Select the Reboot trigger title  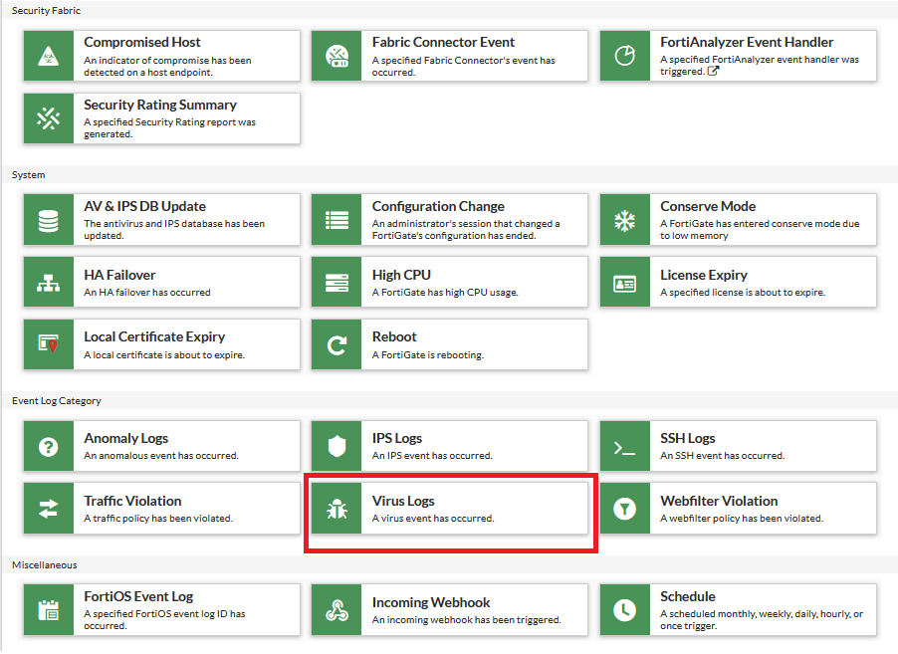click(x=394, y=336)
